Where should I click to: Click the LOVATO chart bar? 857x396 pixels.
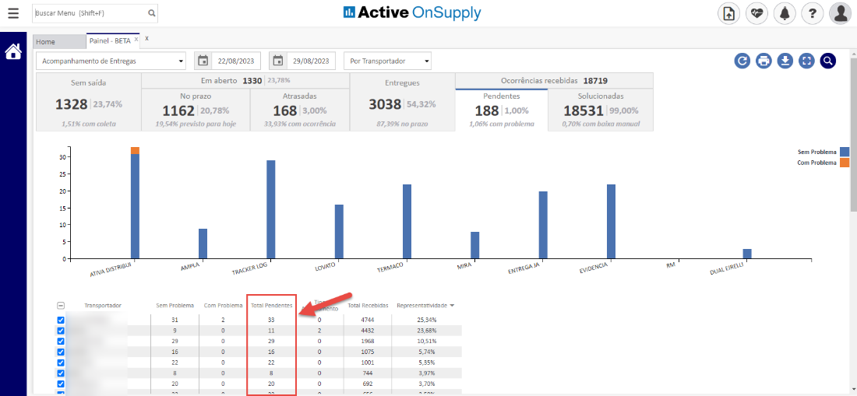pyautogui.click(x=339, y=232)
